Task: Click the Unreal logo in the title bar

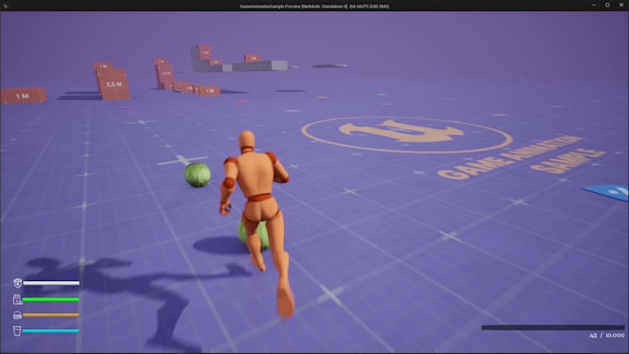Action: pyautogui.click(x=6, y=6)
